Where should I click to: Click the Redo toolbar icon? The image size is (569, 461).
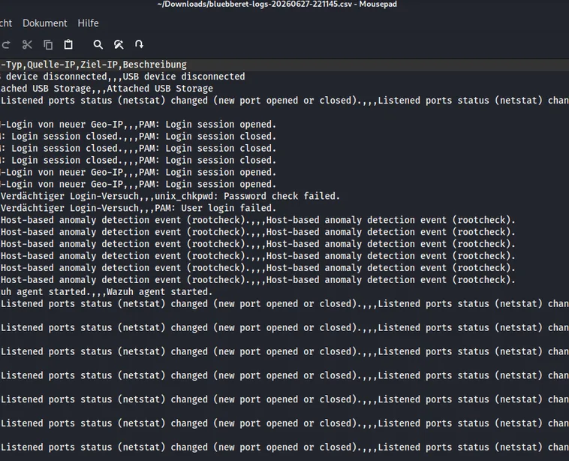[x=6, y=44]
